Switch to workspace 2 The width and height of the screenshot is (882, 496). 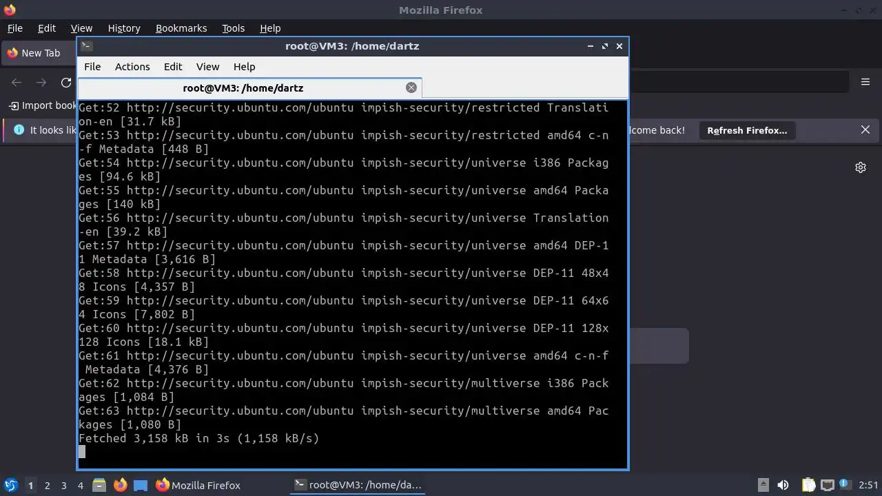pyautogui.click(x=47, y=485)
